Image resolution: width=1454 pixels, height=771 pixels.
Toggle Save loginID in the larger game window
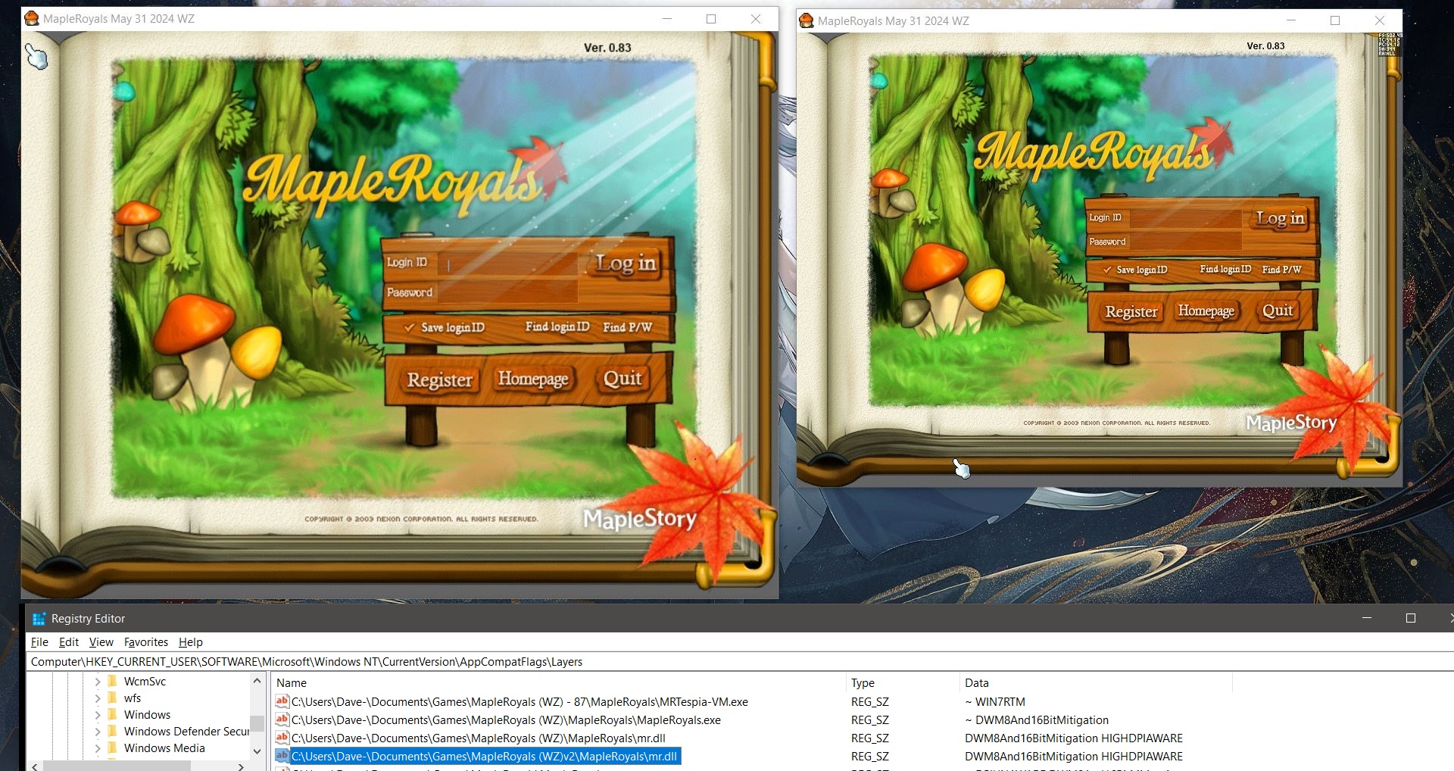(x=410, y=328)
